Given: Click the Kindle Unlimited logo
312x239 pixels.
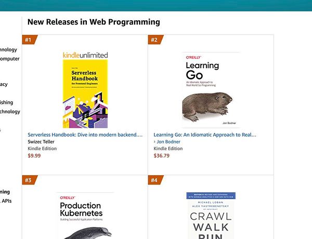Looking at the screenshot, I should click(85, 55).
